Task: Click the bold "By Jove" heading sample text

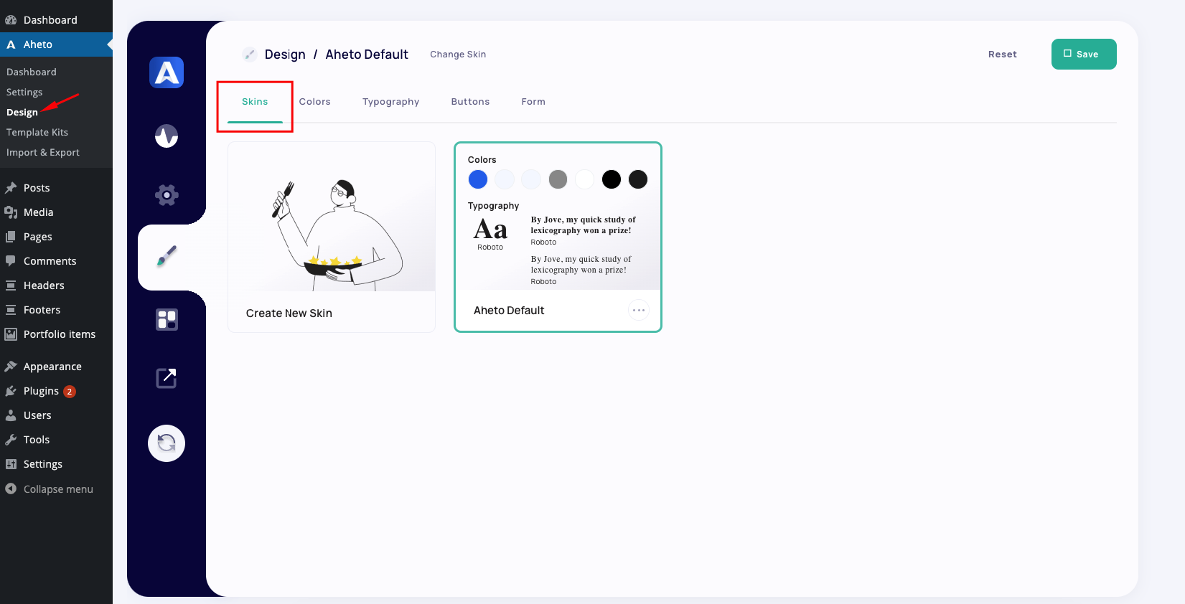Action: (x=584, y=225)
